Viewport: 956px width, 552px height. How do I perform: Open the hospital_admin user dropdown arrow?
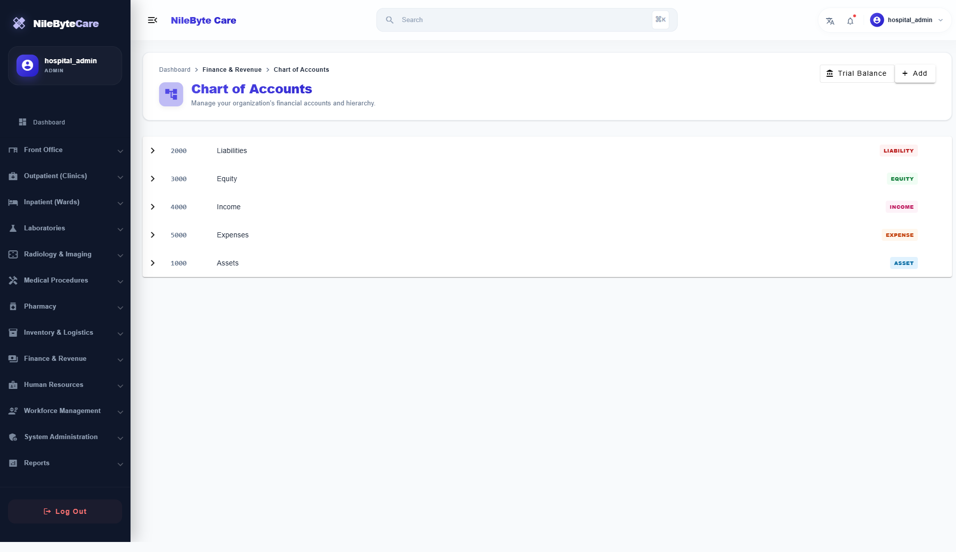pyautogui.click(x=940, y=20)
